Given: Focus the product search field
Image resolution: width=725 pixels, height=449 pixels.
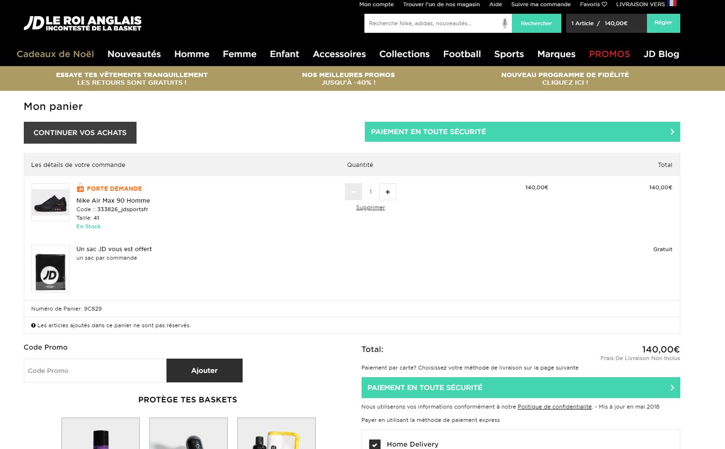Looking at the screenshot, I should point(433,23).
